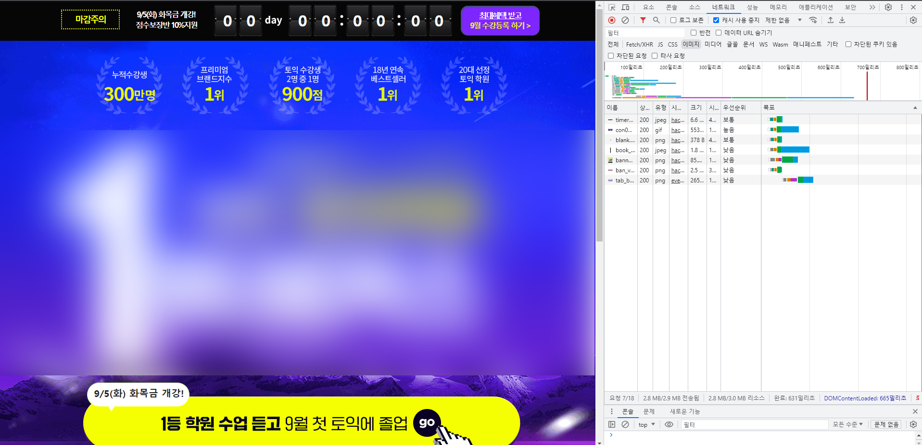Click 9월 수강등록 하기 purple button
The width and height of the screenshot is (922, 445).
[x=500, y=21]
